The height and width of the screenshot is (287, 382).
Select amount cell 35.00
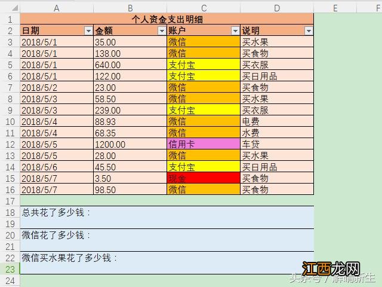[x=130, y=42]
